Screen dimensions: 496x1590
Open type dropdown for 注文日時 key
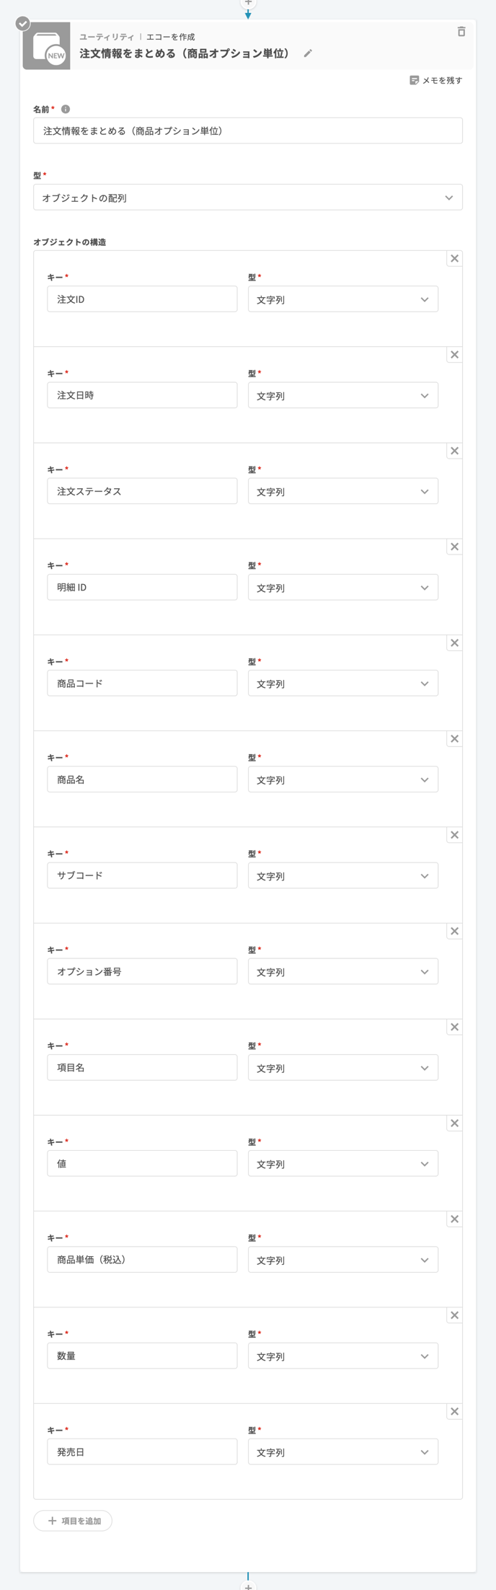[343, 395]
